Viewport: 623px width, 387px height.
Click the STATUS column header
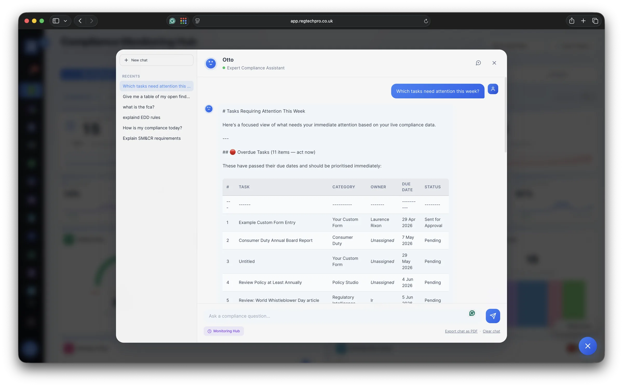(432, 187)
